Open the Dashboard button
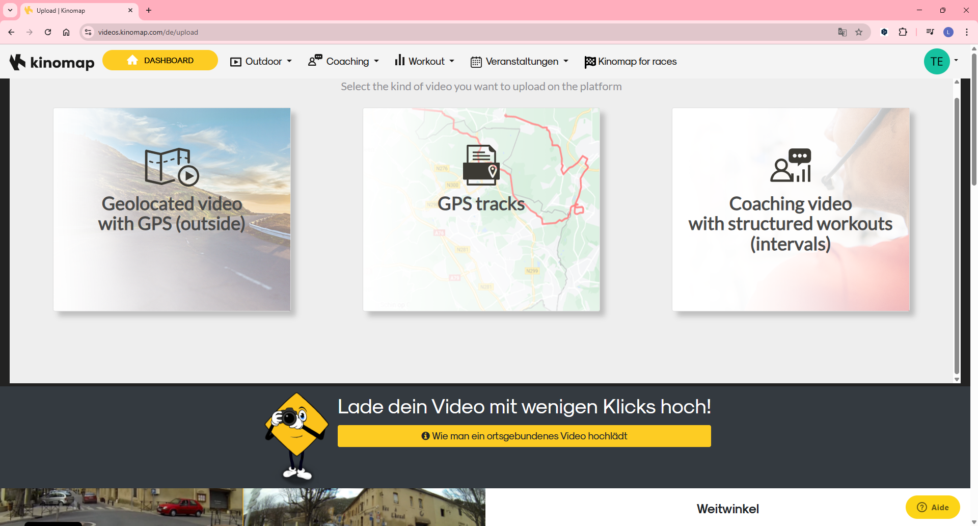 pos(160,60)
